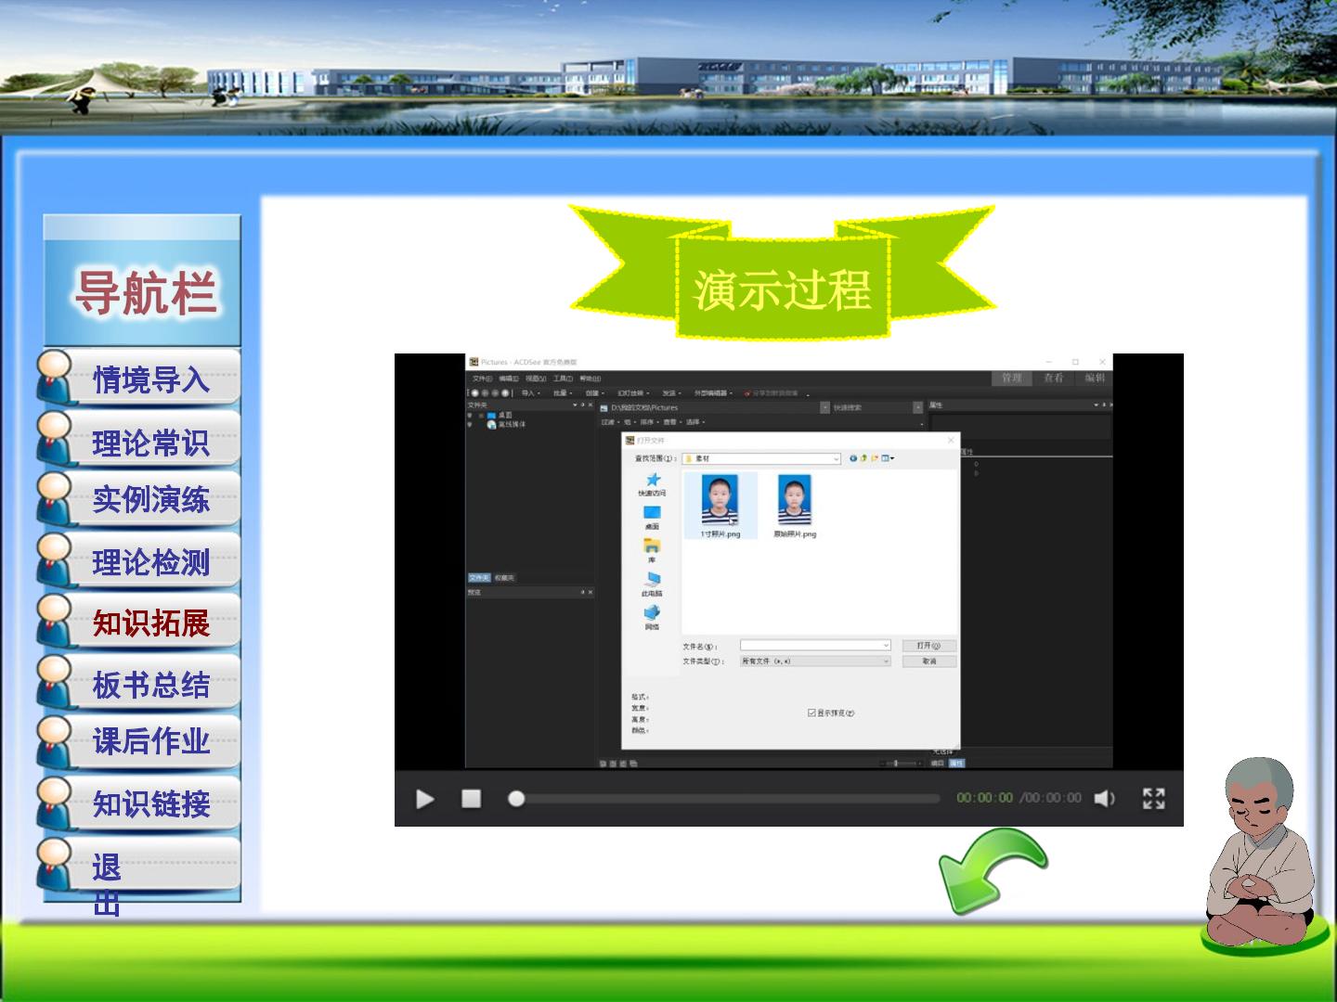1337x1002 pixels.
Task: Mute the video with the speaker icon
Action: point(1104,799)
